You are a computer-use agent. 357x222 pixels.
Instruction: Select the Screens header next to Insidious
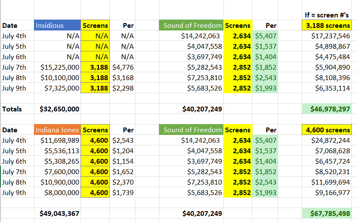(x=95, y=25)
